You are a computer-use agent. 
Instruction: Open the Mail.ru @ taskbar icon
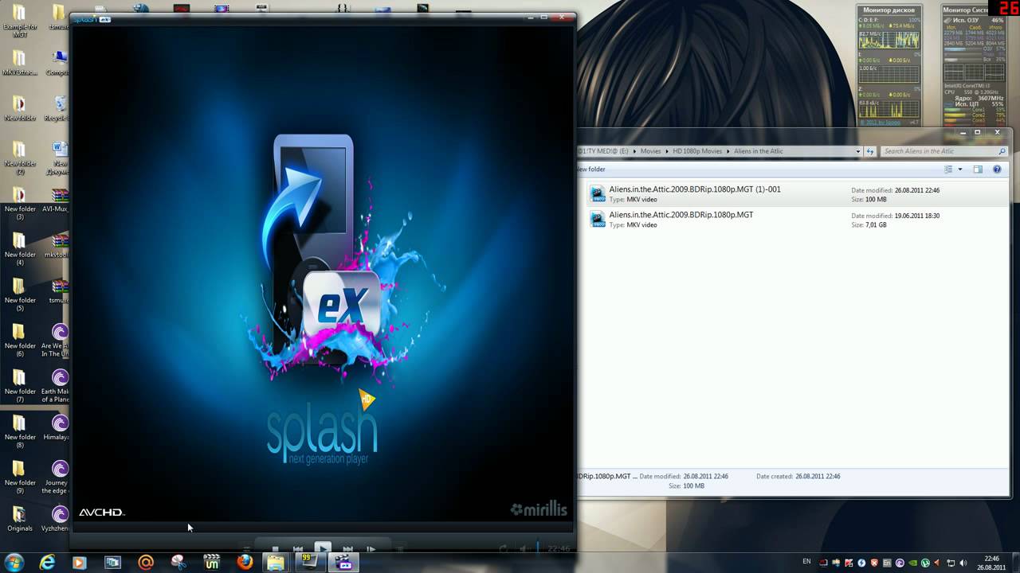tap(146, 563)
